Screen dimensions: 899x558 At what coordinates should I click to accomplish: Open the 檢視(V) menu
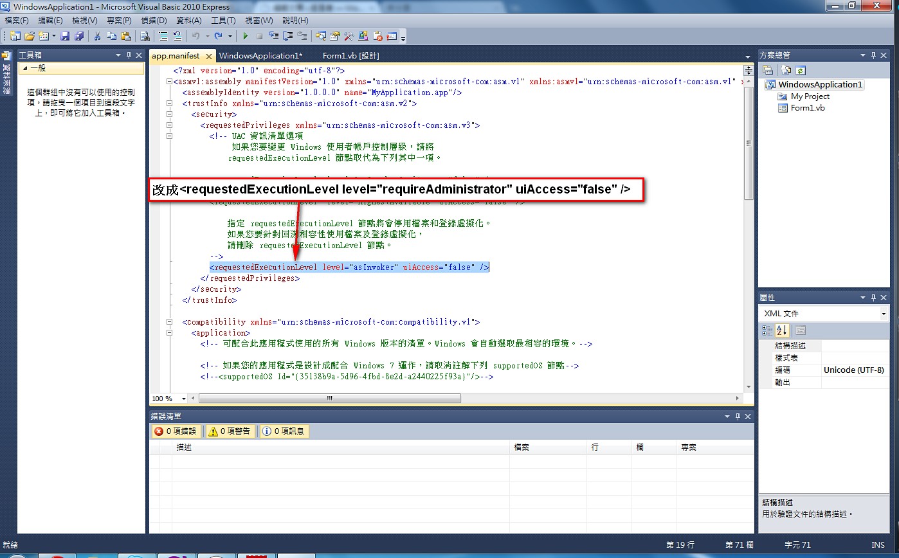(85, 21)
